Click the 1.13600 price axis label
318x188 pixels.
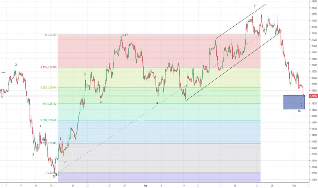click(x=314, y=154)
